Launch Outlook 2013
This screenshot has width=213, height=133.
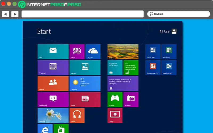tap(169, 68)
